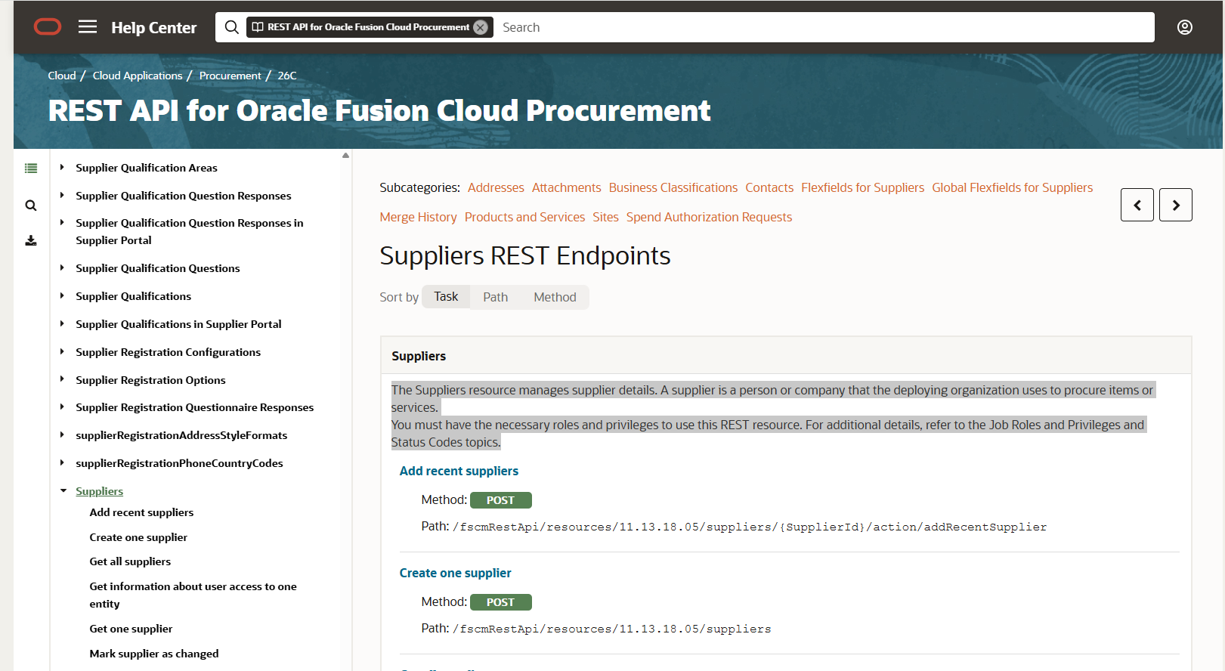The height and width of the screenshot is (671, 1225).
Task: Go to the previous page arrow
Action: 1137,205
